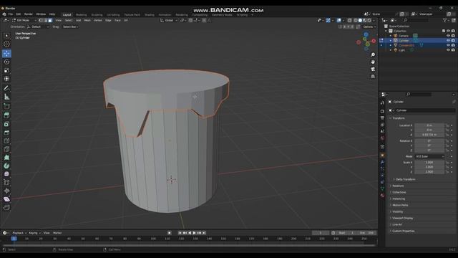Hide the Cylinder.001 object with its eye icon
Image resolution: width=458 pixels, height=258 pixels.
point(449,45)
